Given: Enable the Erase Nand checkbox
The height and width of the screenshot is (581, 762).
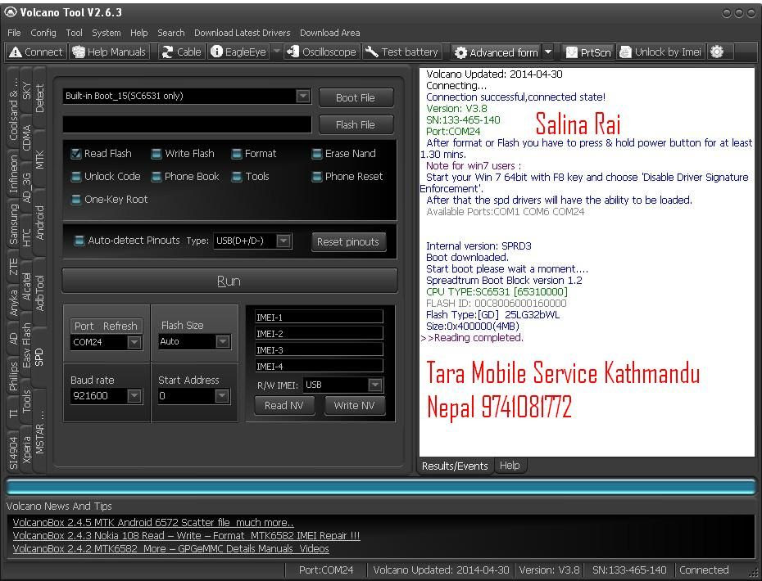Looking at the screenshot, I should [x=317, y=154].
